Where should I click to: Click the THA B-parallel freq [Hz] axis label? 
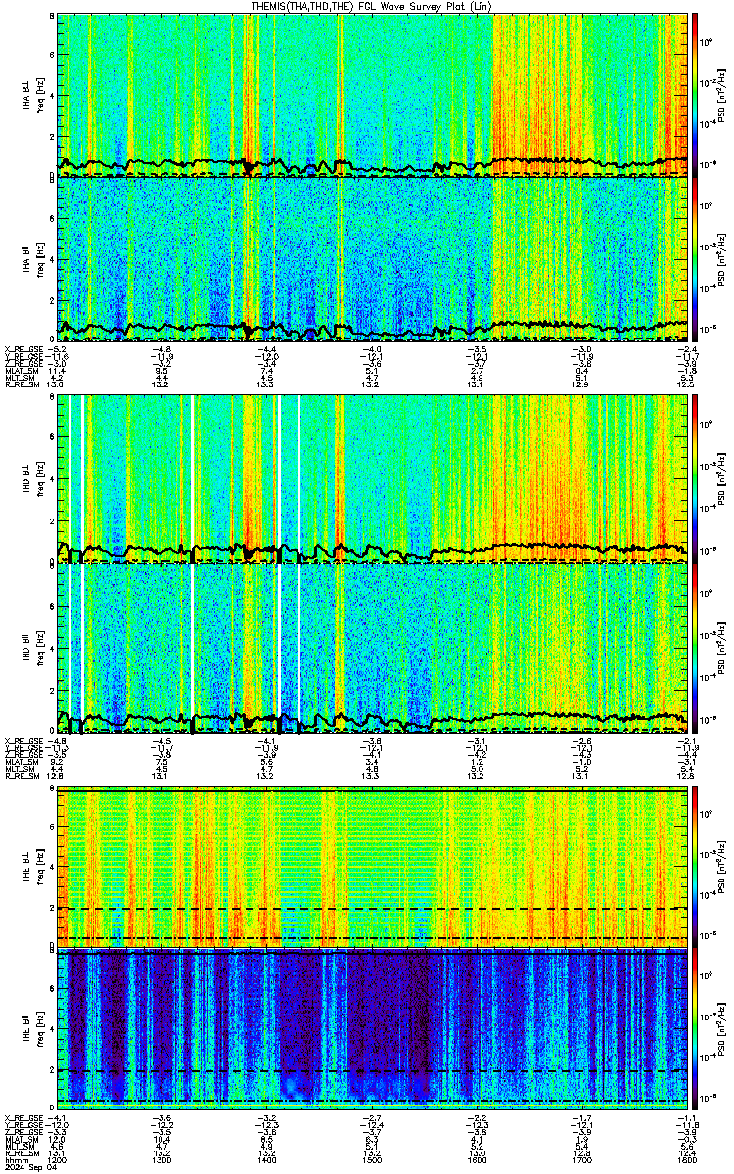pos(39,259)
